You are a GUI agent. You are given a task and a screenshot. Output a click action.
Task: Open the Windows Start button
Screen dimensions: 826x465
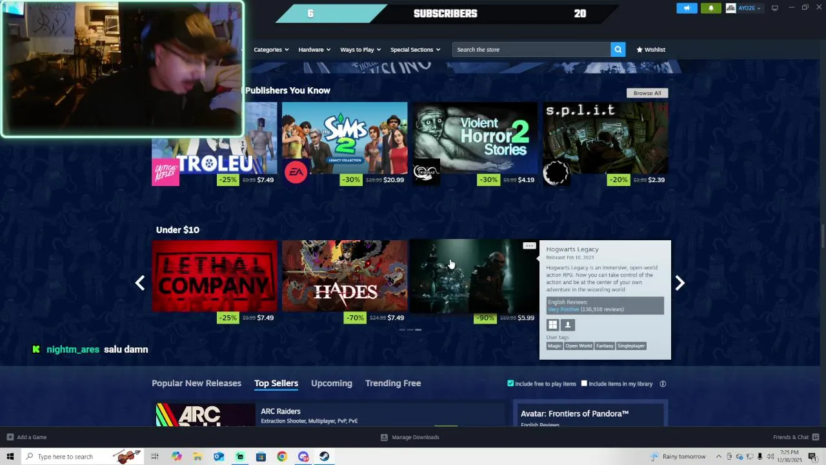(10, 457)
